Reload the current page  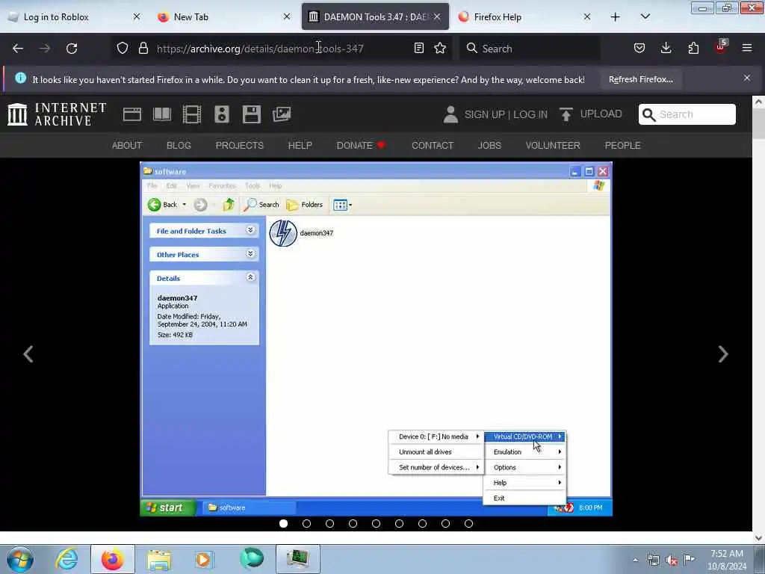pyautogui.click(x=72, y=49)
